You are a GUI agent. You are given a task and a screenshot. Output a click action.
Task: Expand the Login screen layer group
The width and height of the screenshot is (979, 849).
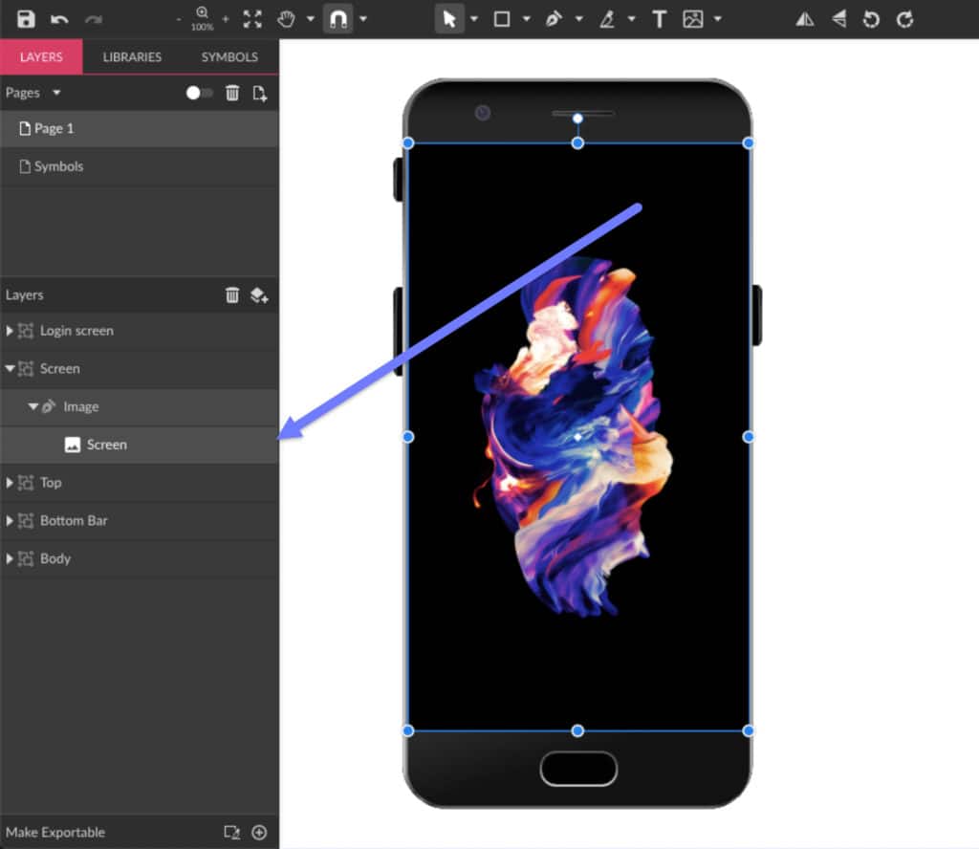click(11, 331)
